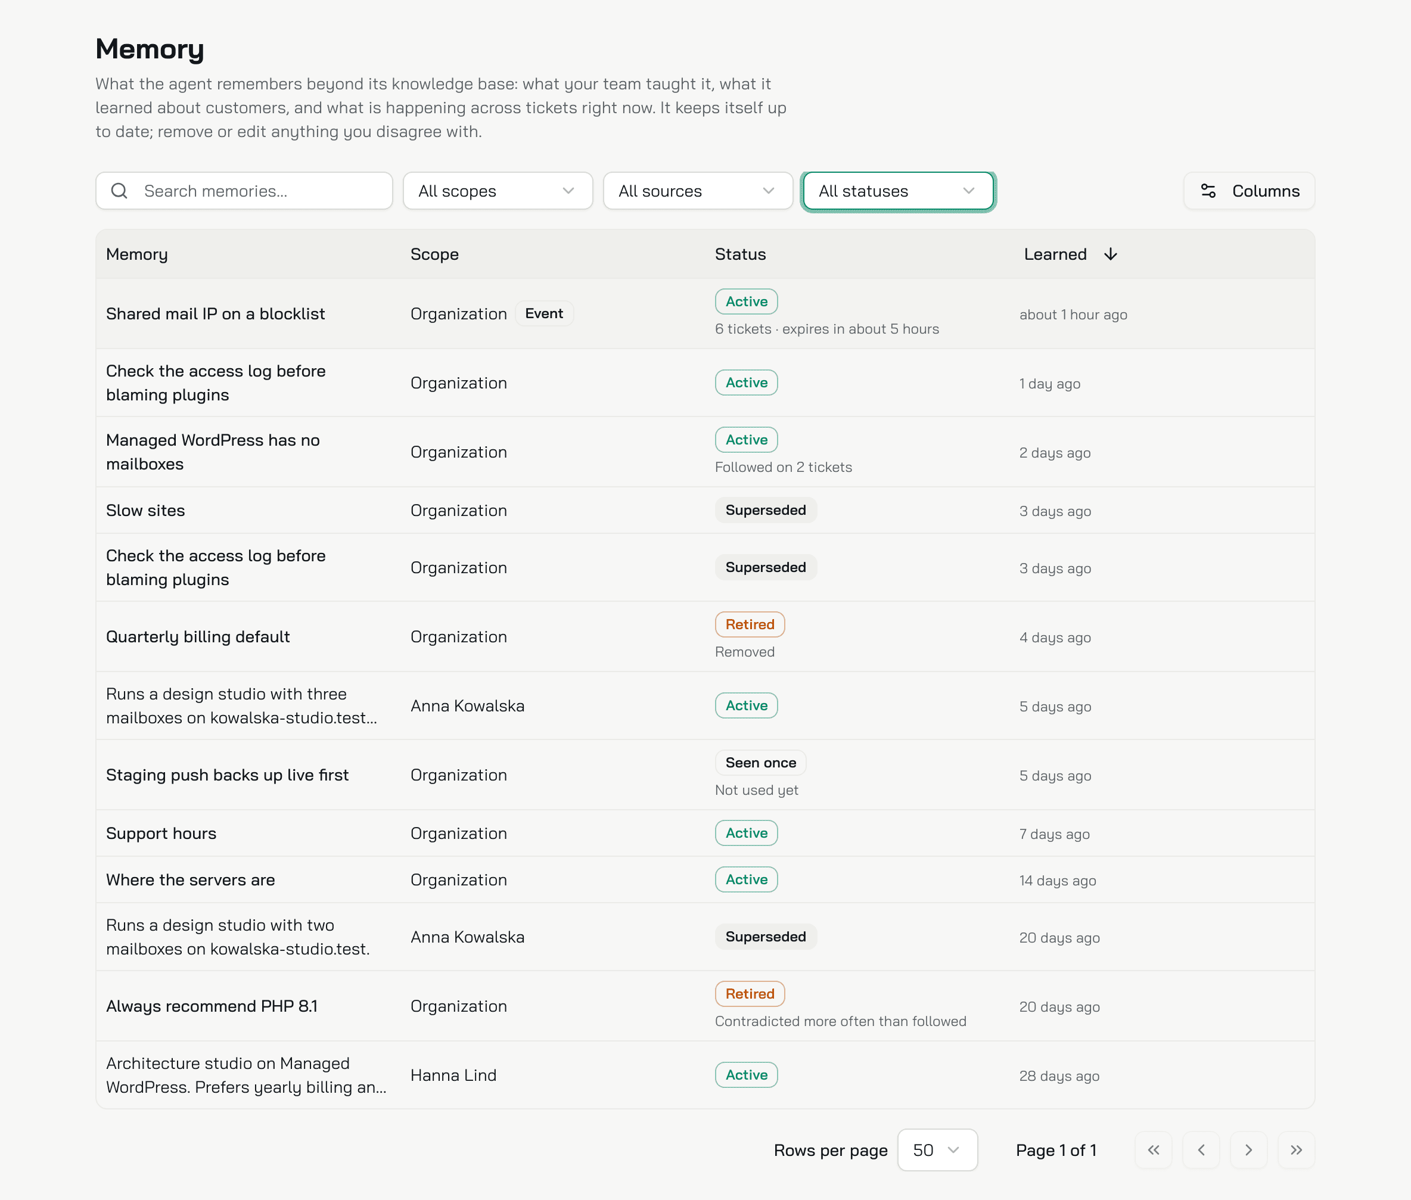Open the Columns button

coord(1249,191)
